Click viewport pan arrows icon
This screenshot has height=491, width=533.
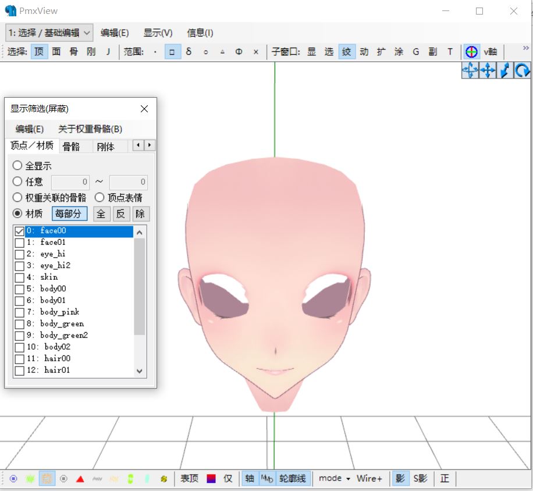[x=488, y=70]
